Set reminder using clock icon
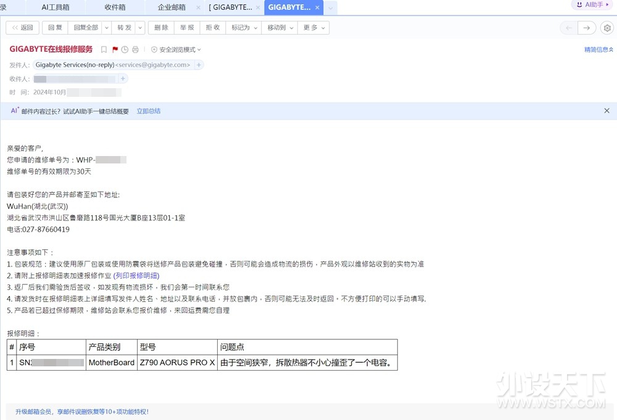 pyautogui.click(x=125, y=49)
